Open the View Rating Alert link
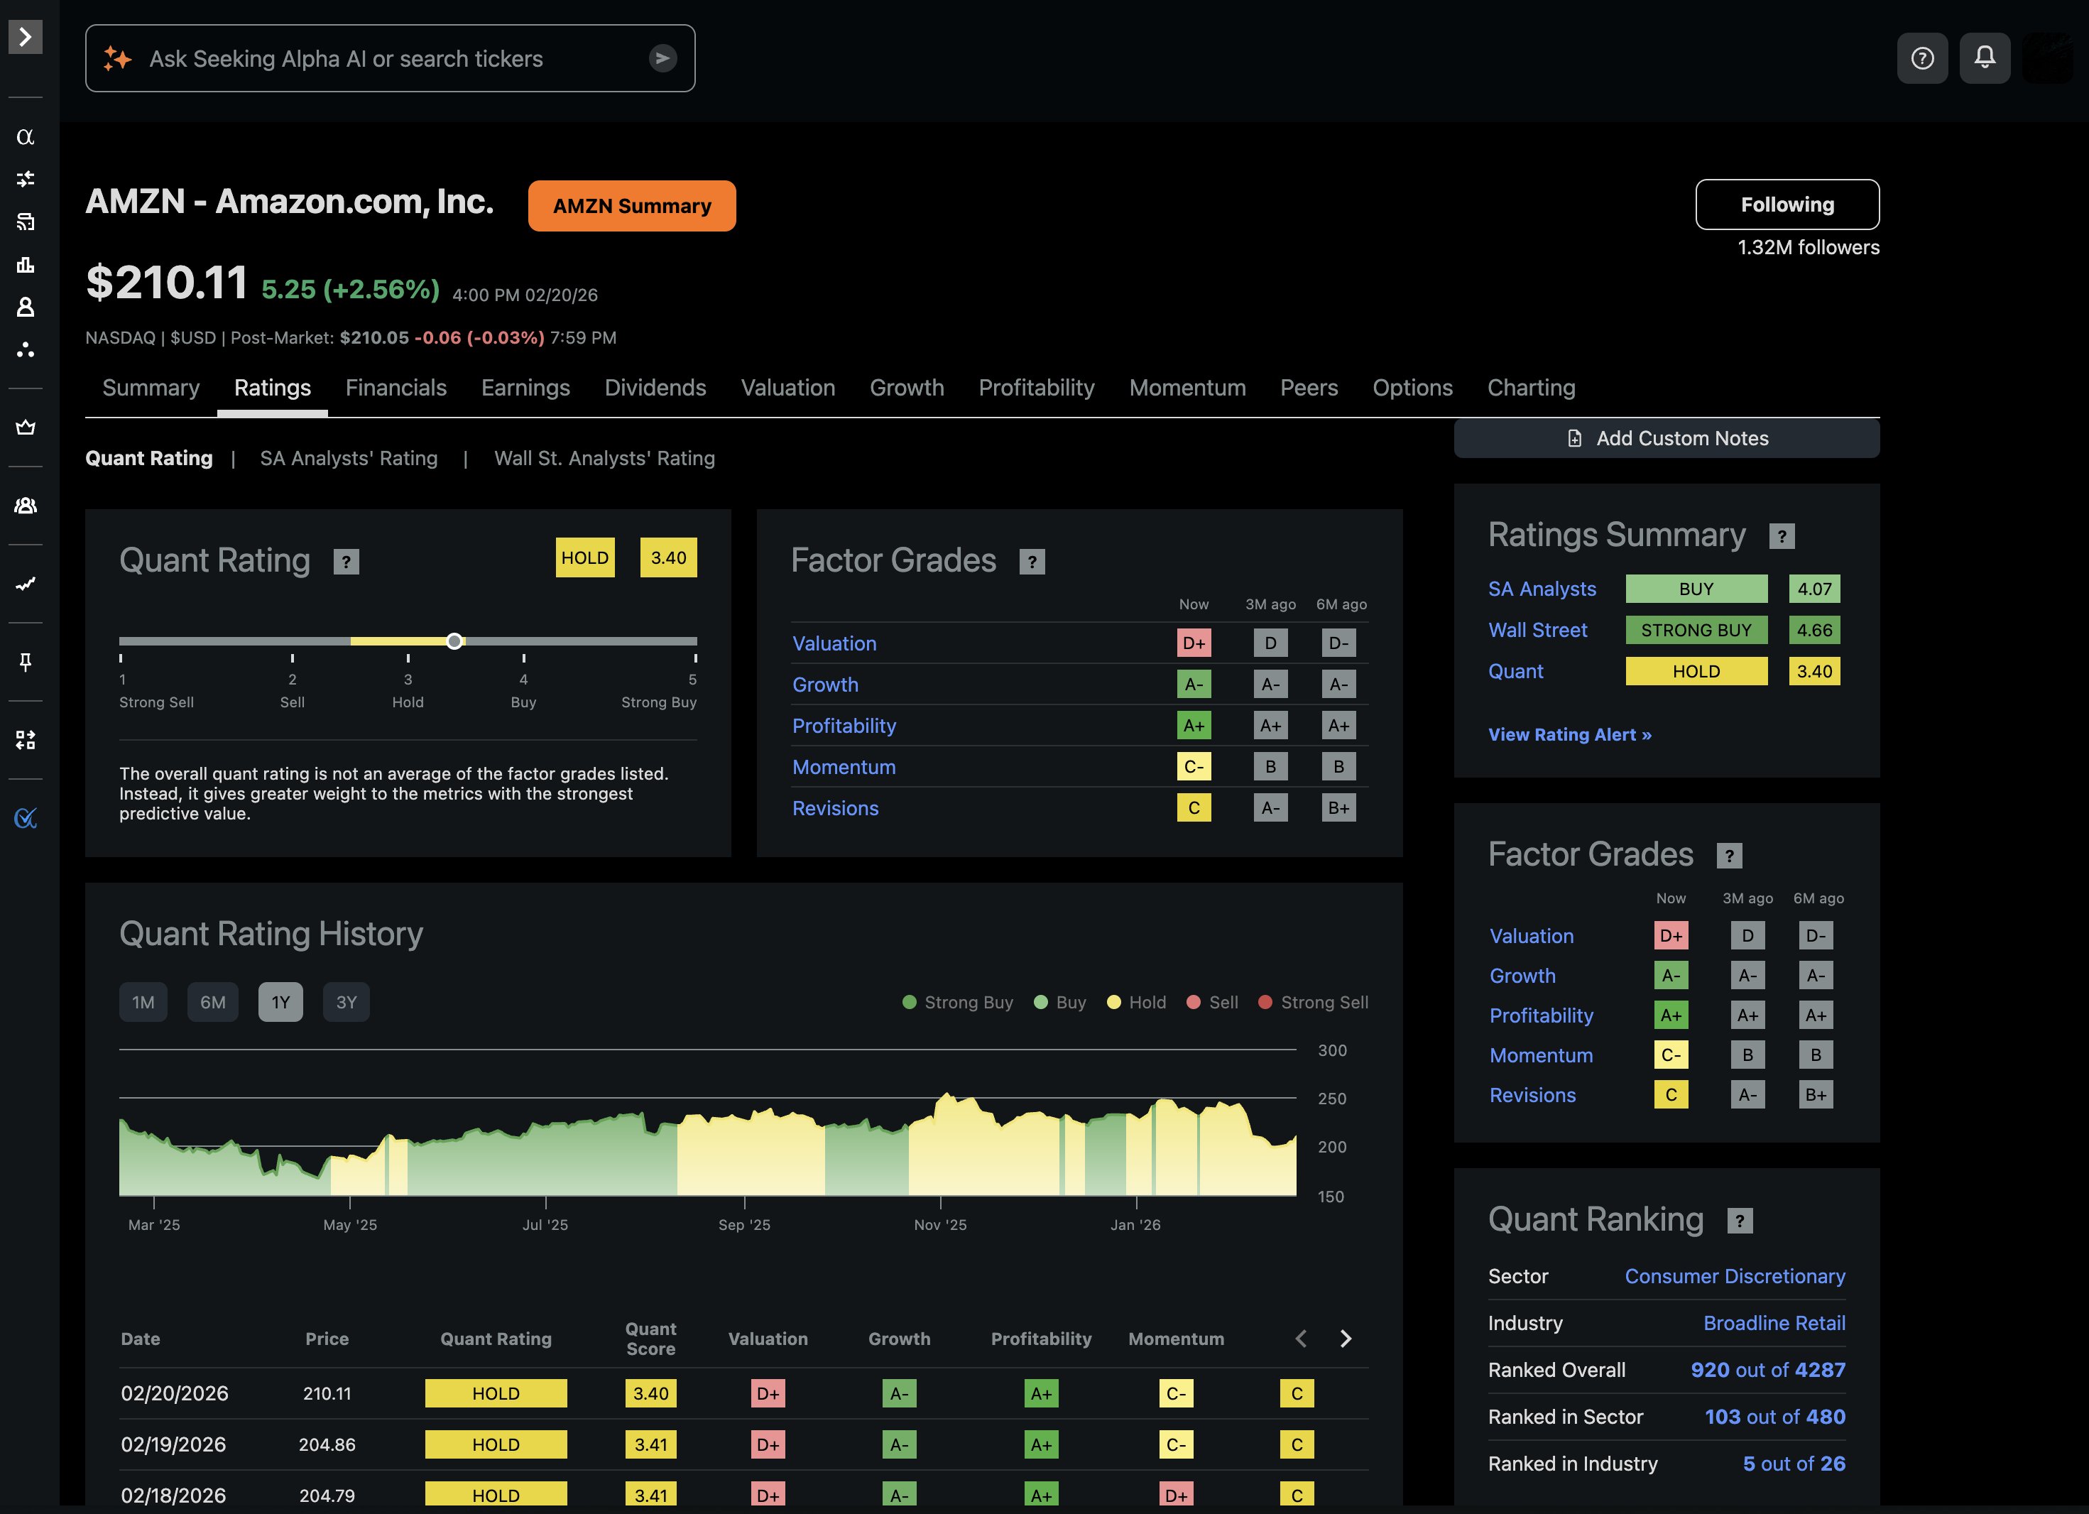 click(x=1569, y=735)
